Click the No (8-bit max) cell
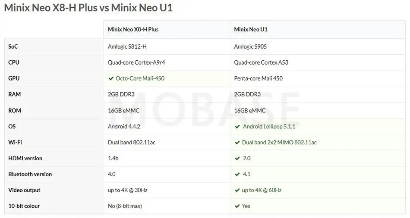 tap(125, 206)
